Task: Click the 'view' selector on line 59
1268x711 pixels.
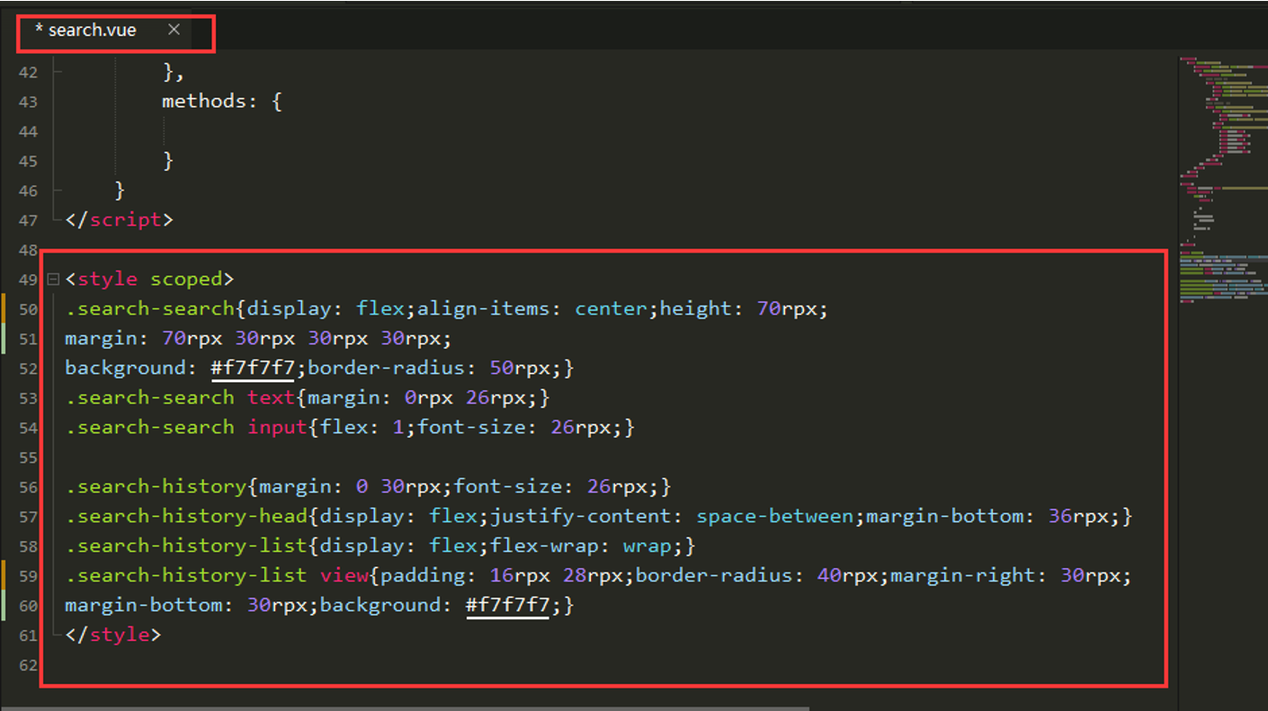Action: 344,575
